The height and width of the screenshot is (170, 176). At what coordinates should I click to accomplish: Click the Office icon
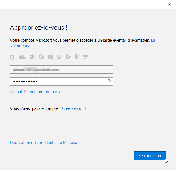12,57
